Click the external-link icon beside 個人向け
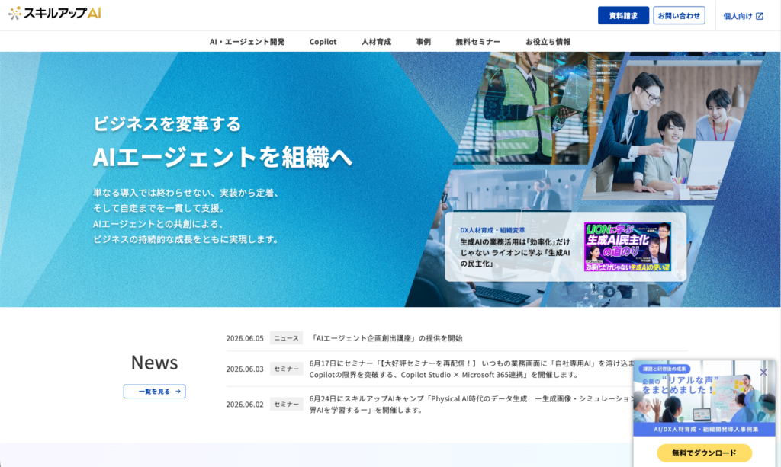 click(760, 16)
